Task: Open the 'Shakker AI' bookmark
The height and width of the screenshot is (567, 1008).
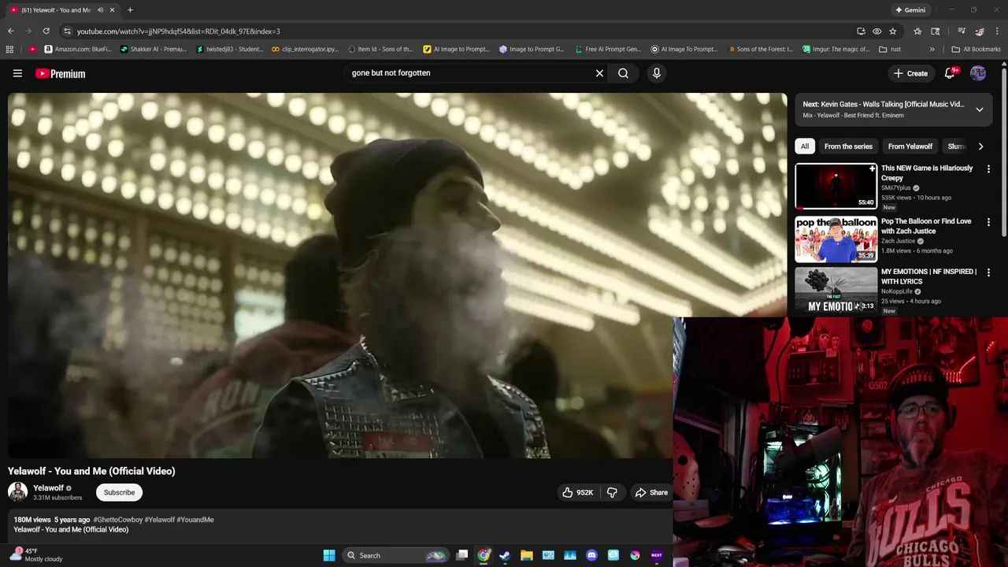Action: click(x=154, y=49)
